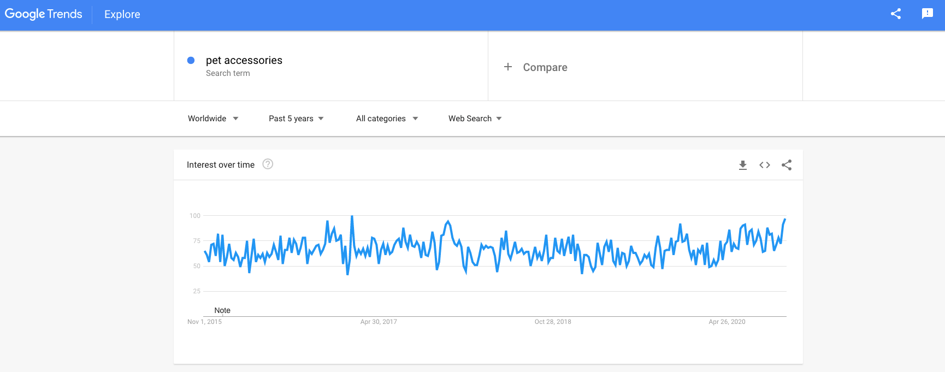
Task: Switch the Web Search type filter
Action: [x=473, y=118]
